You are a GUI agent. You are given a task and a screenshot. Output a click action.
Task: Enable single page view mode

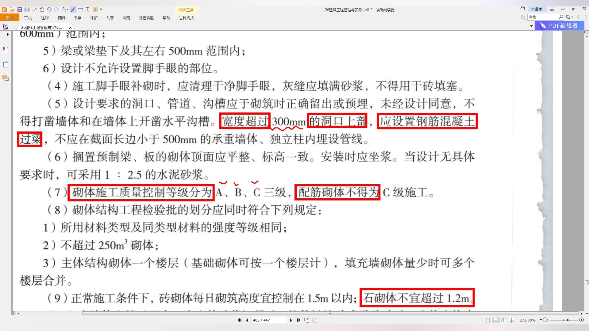tap(488, 320)
